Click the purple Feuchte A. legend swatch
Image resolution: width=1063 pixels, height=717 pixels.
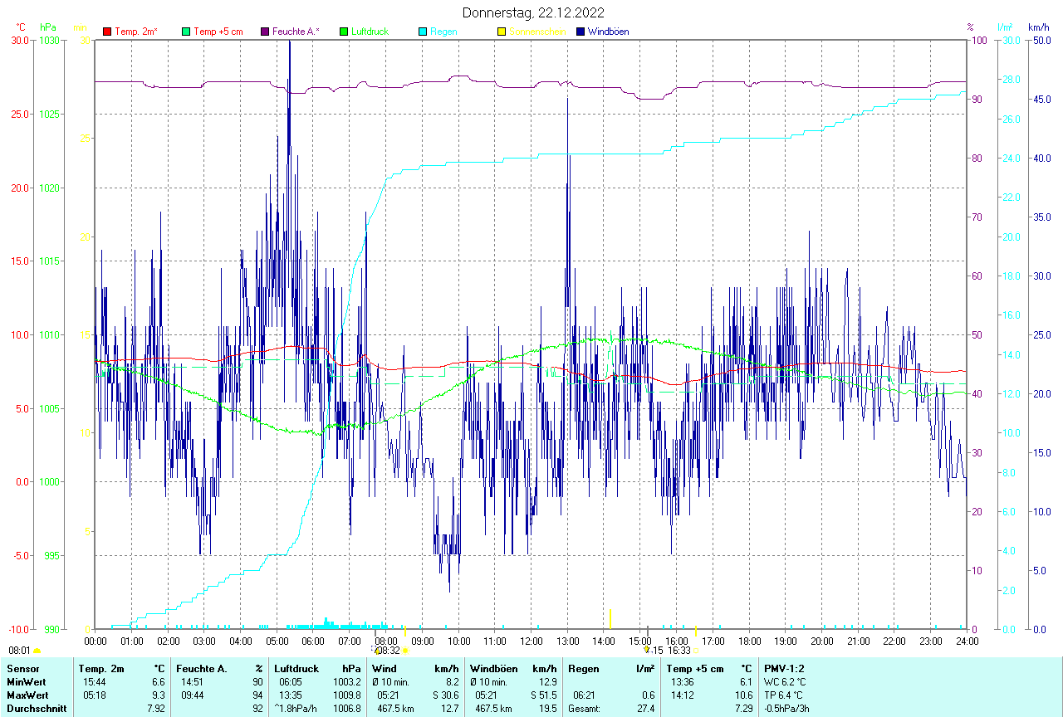point(265,32)
